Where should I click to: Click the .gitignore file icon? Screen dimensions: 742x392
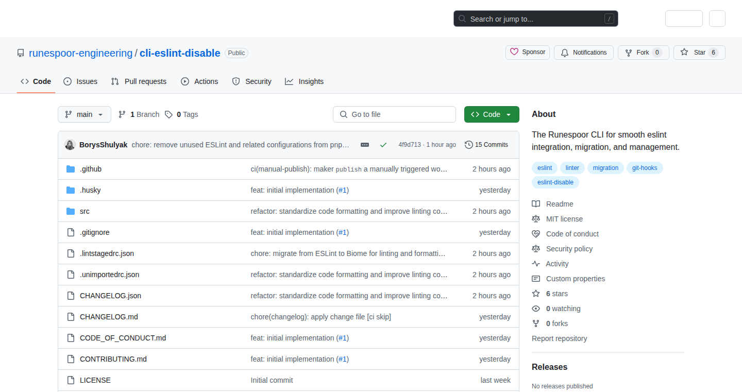[x=71, y=232]
